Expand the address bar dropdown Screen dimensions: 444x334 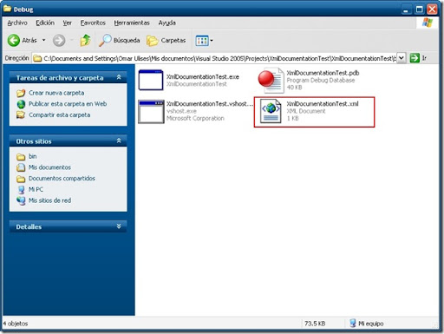coord(402,58)
